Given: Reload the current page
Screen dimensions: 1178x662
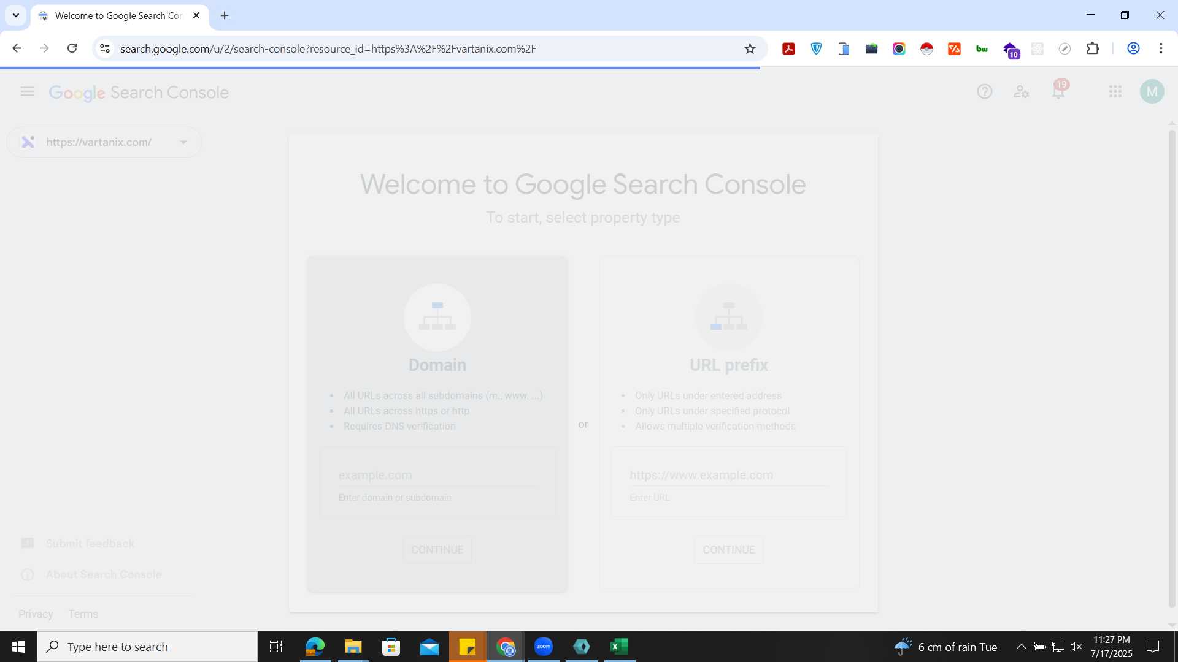Looking at the screenshot, I should tap(72, 48).
